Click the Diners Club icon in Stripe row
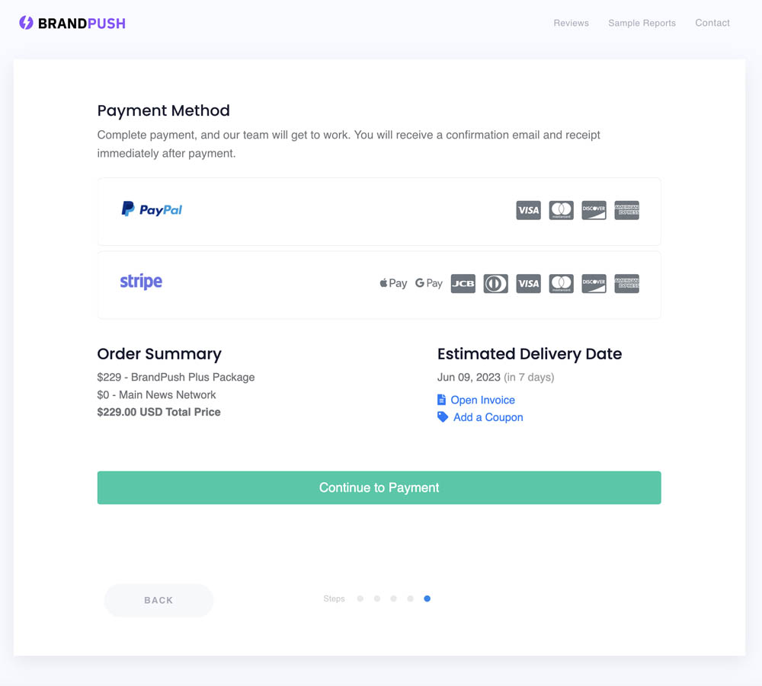This screenshot has width=762, height=686. [495, 283]
